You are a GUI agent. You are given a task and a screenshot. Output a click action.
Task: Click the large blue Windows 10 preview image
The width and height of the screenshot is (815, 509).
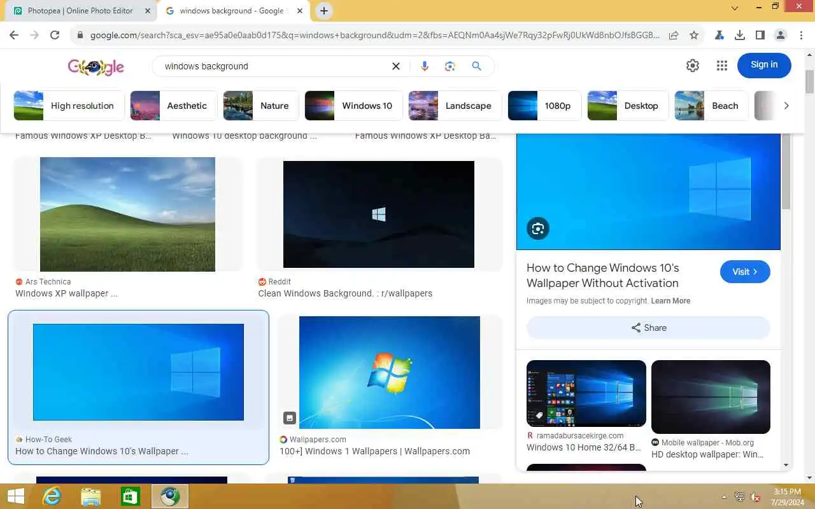[648, 191]
